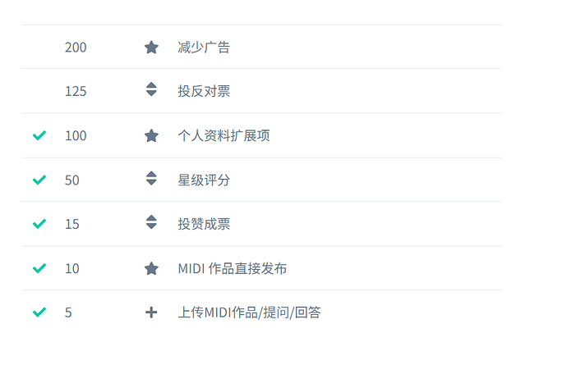
Task: Click the vote arrows icon beside 投赞成票
Action: click(151, 222)
